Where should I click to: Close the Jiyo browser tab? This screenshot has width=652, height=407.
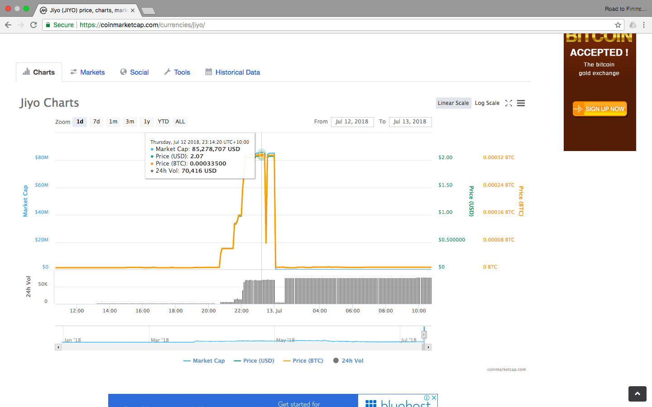click(x=133, y=10)
